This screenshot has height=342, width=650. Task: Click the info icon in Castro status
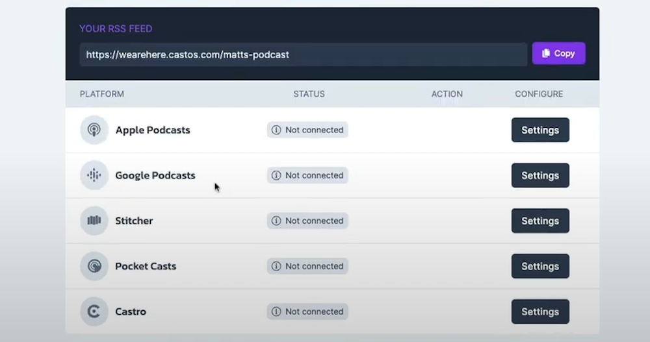click(x=276, y=311)
